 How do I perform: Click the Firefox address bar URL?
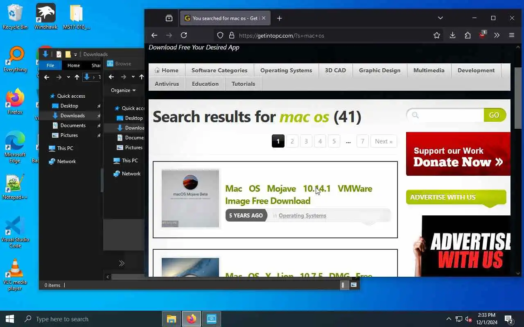[282, 36]
